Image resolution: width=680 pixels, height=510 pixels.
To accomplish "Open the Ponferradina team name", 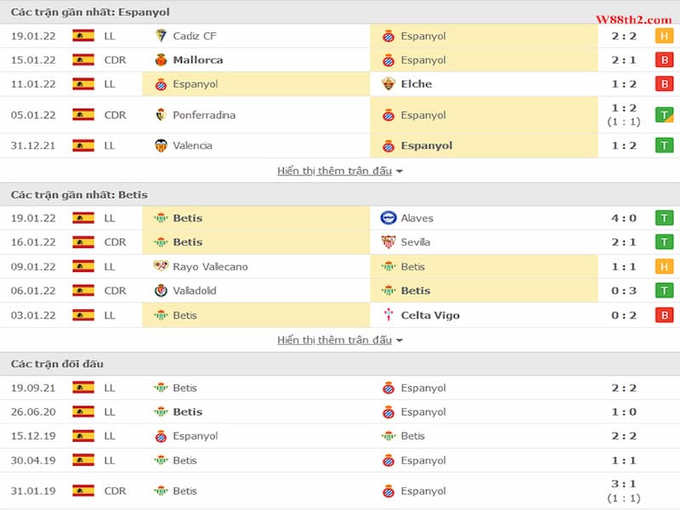I will [x=204, y=115].
